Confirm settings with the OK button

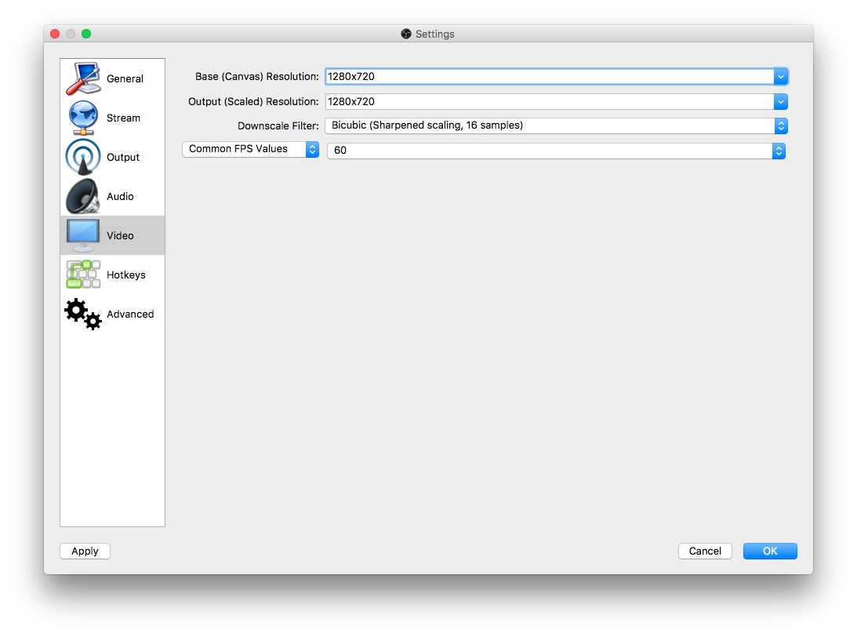(770, 551)
